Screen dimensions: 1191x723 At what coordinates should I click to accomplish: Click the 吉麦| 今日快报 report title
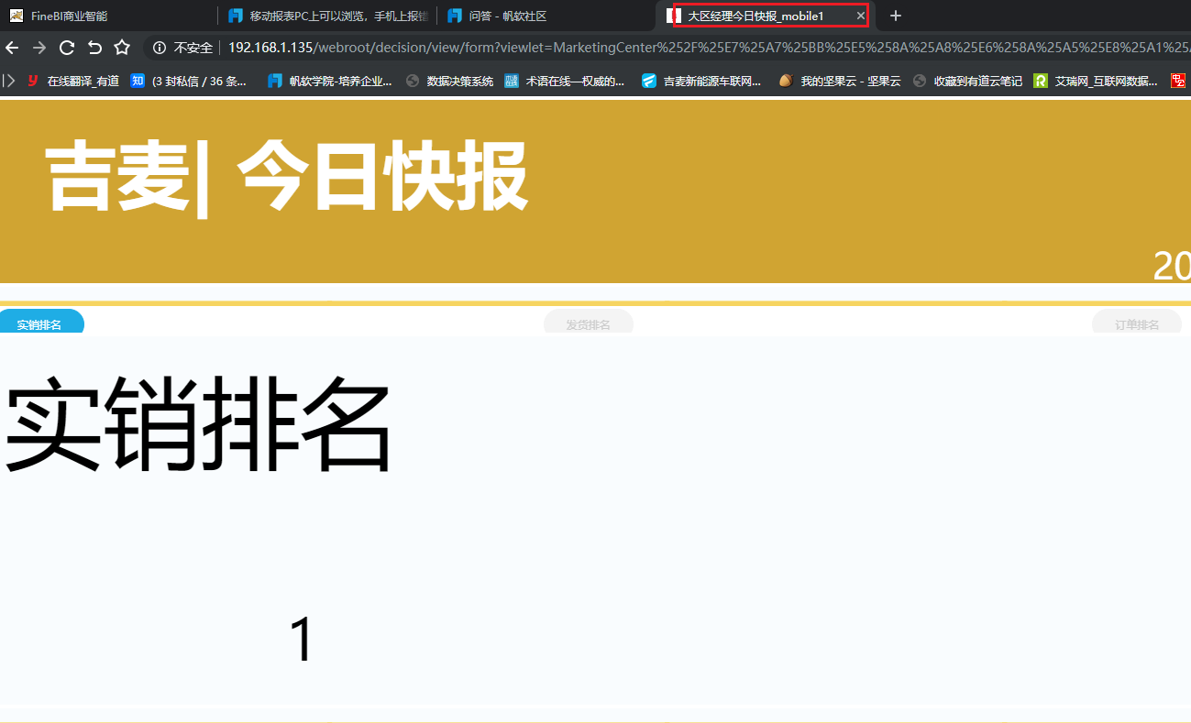tap(287, 177)
